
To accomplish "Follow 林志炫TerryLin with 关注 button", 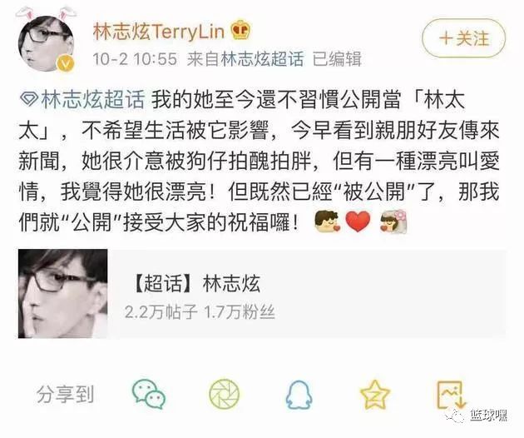I will [x=463, y=38].
